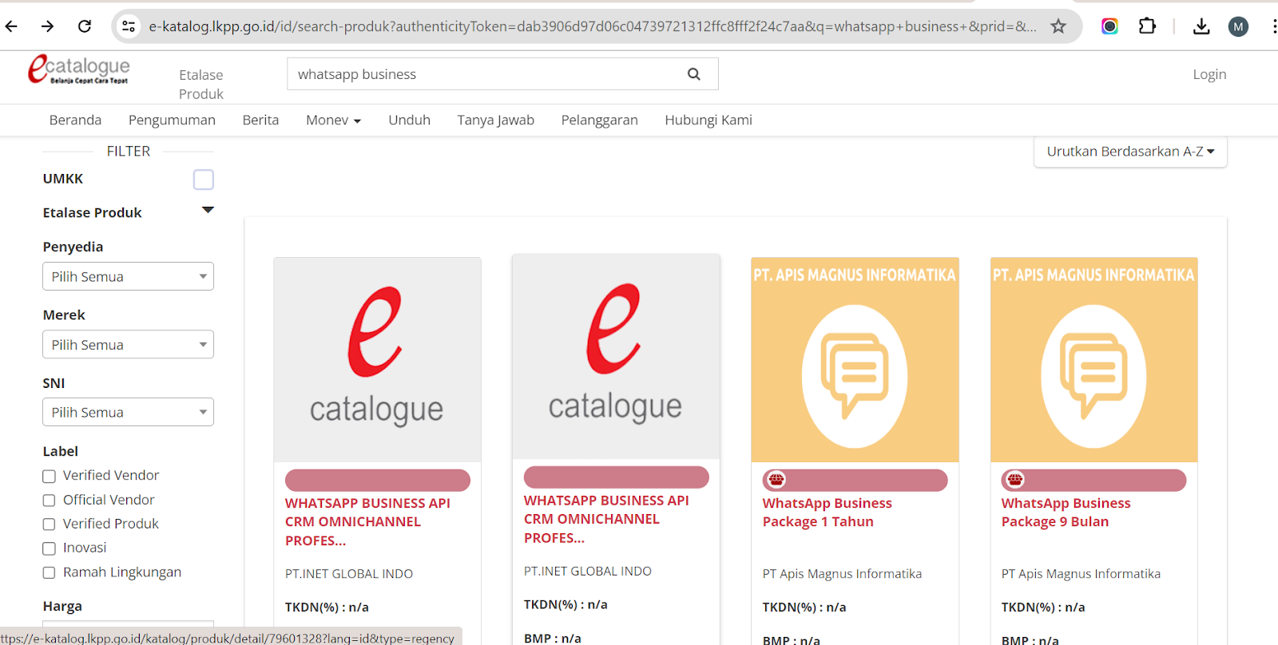View site information icon in address bar
Screen dimensions: 1278x645
(129, 26)
